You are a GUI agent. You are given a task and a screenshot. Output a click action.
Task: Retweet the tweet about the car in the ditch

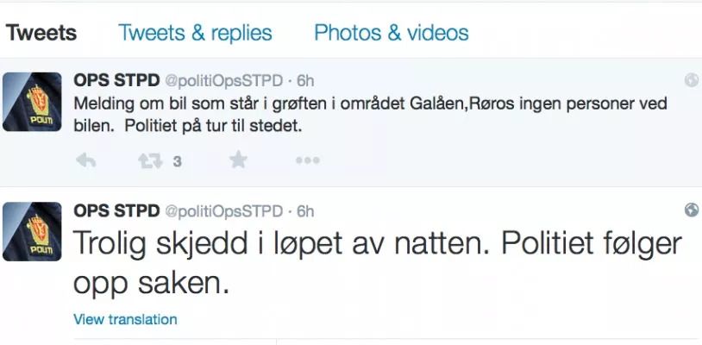coord(152,160)
